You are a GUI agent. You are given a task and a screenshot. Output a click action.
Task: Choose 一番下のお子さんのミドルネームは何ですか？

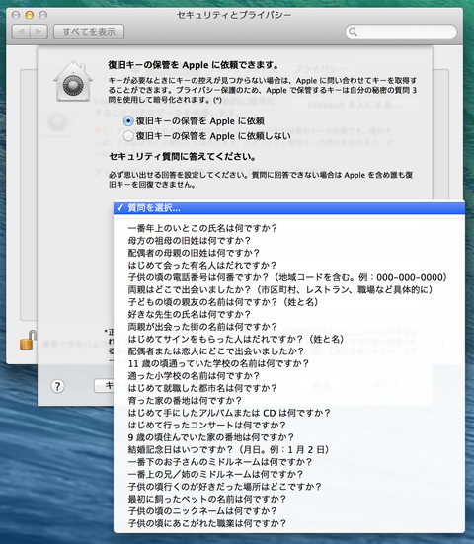289,462
